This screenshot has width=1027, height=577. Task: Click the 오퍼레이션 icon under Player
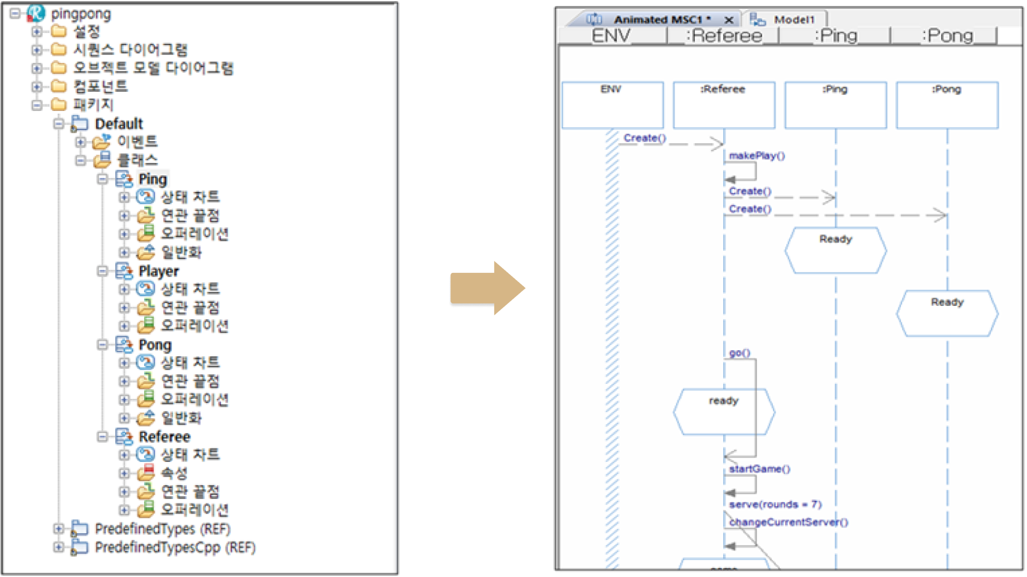click(145, 326)
